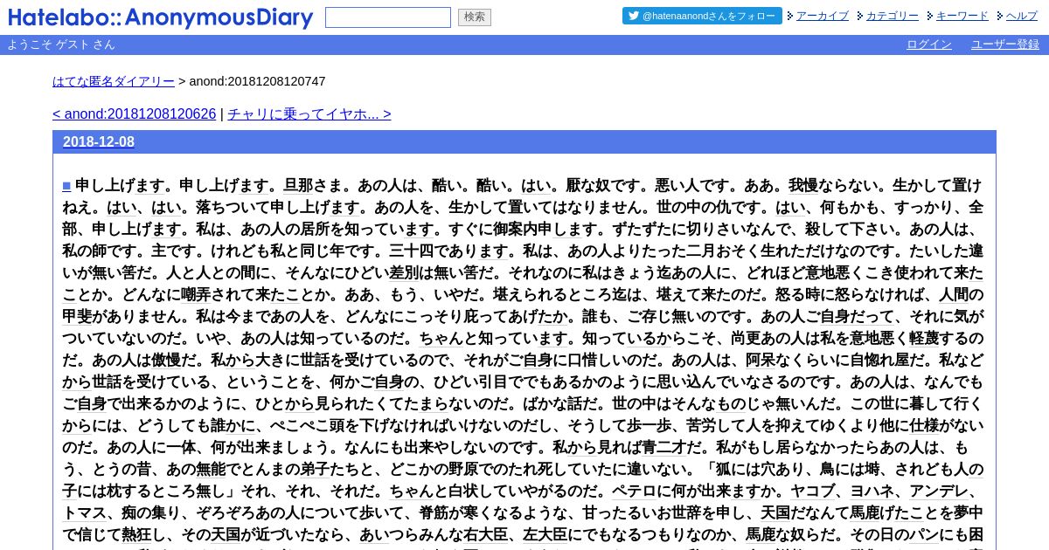Open the アーカイブ link
Image resolution: width=1049 pixels, height=550 pixels.
pyautogui.click(x=823, y=16)
